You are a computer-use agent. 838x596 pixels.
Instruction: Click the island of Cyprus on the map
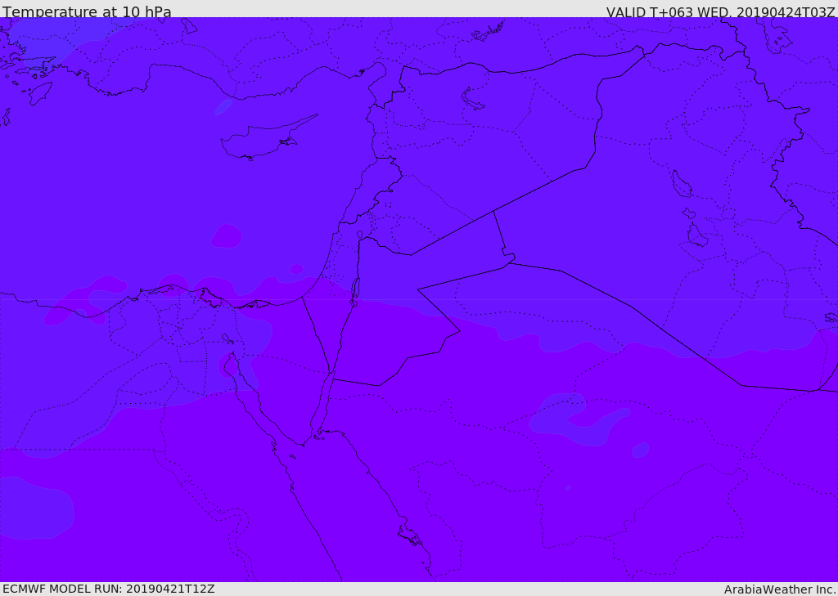tap(268, 139)
